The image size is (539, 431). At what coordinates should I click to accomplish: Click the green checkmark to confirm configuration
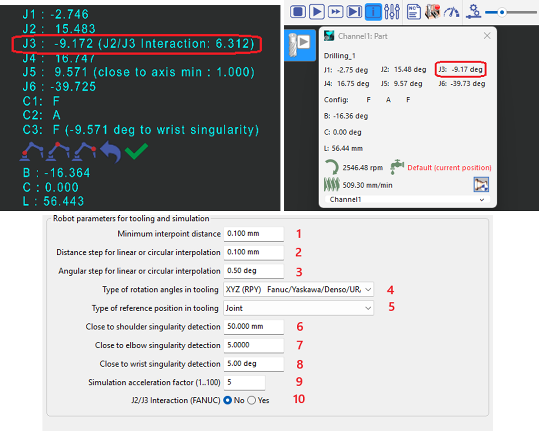coord(136,152)
